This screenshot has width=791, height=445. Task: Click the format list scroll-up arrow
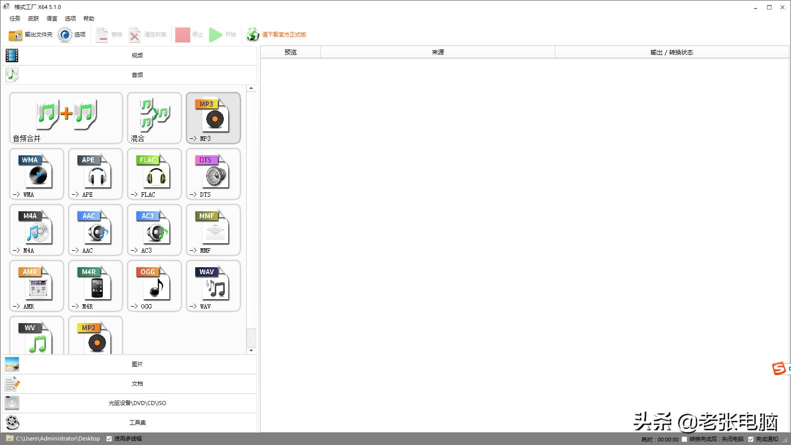click(x=251, y=88)
